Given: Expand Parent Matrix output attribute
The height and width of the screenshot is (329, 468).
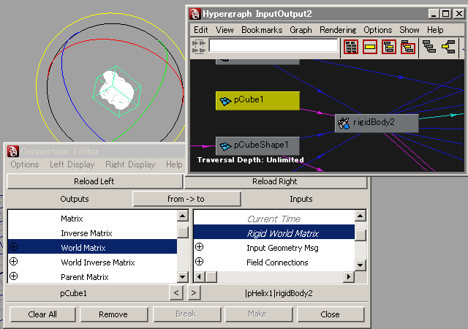Looking at the screenshot, I should [13, 276].
